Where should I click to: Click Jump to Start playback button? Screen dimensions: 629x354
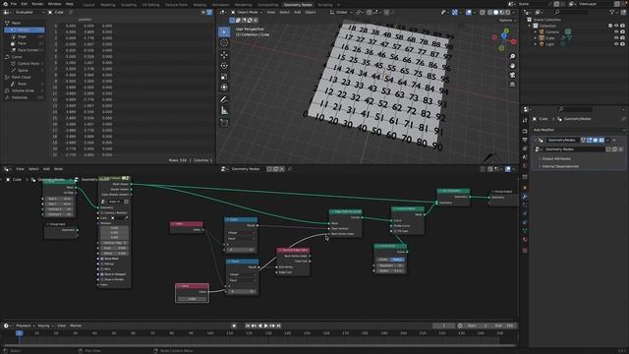tap(248, 325)
